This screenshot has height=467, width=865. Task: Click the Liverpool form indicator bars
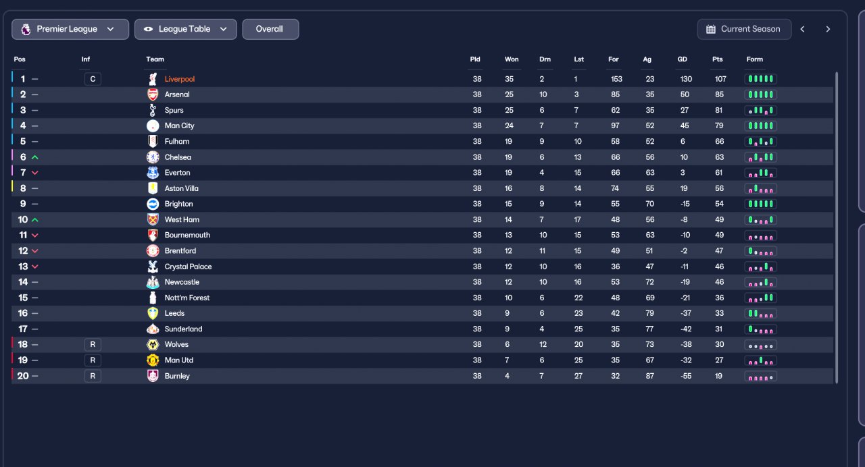point(761,79)
